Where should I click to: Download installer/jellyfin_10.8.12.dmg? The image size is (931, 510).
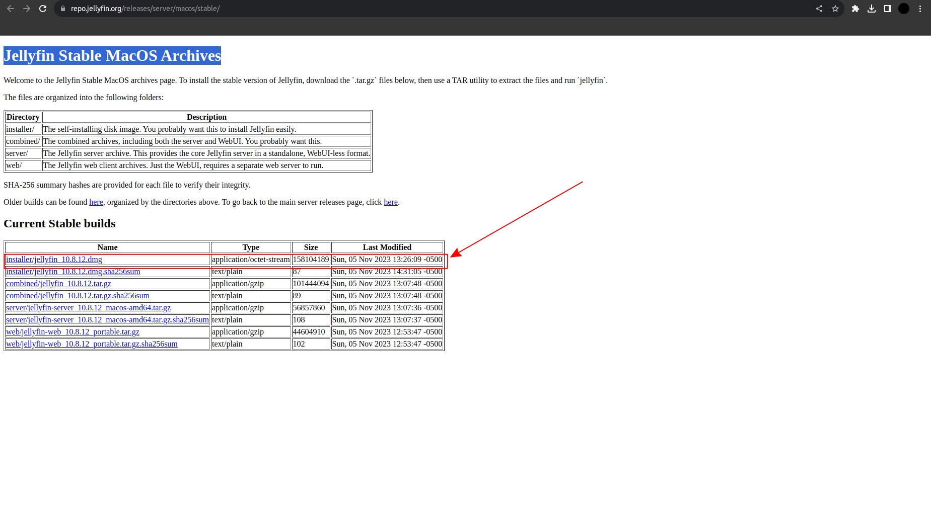point(54,260)
